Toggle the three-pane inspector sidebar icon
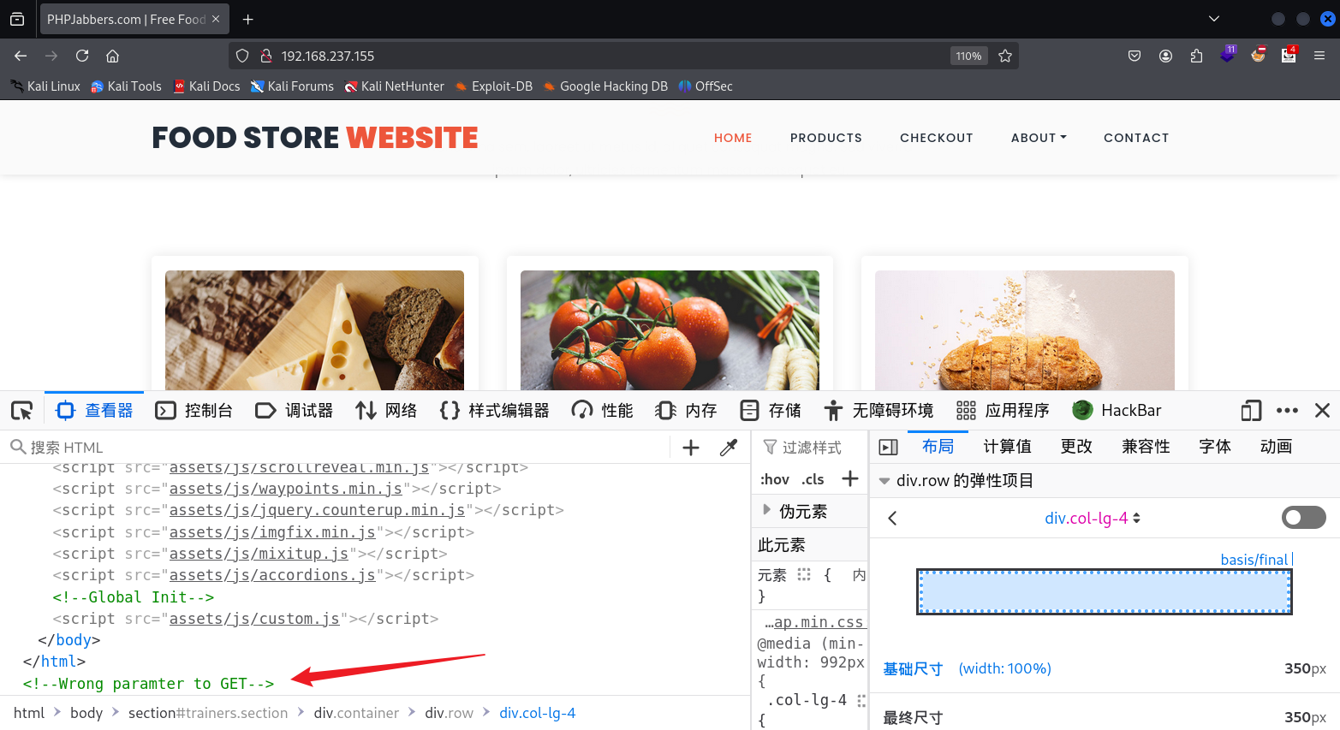This screenshot has height=730, width=1340. click(889, 447)
